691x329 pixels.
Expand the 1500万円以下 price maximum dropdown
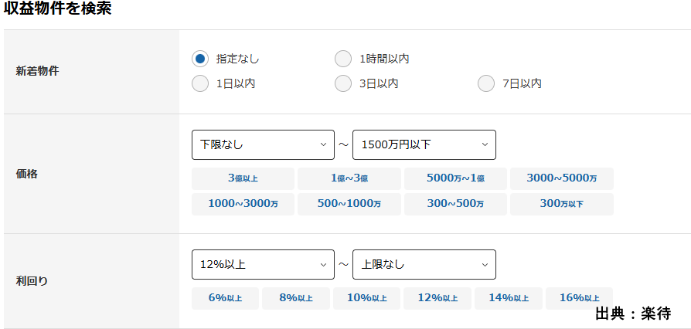[x=424, y=144]
